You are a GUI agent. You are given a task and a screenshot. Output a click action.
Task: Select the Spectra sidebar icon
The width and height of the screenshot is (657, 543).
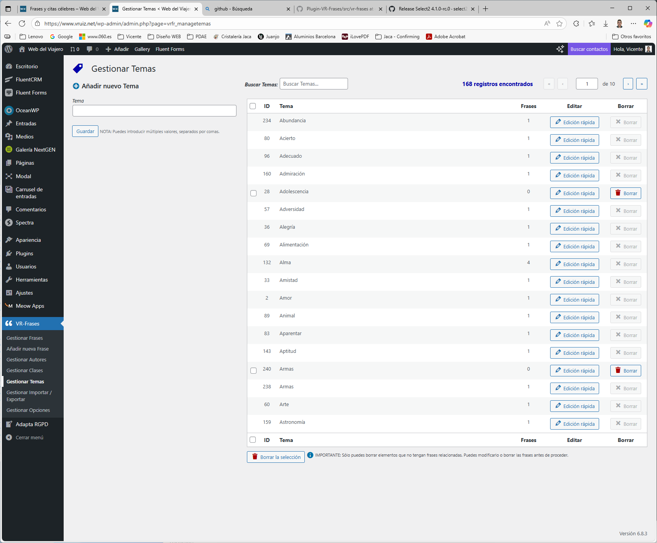click(x=8, y=223)
